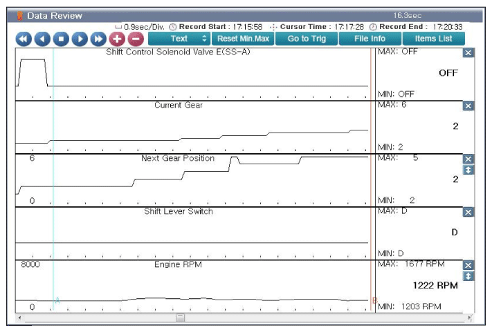Screen dimensions: 492x332
Task: Open the Items List button
Action: [434, 39]
